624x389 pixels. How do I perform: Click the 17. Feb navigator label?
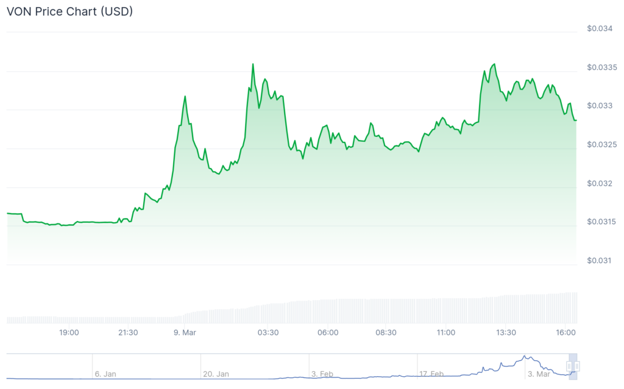pos(430,374)
